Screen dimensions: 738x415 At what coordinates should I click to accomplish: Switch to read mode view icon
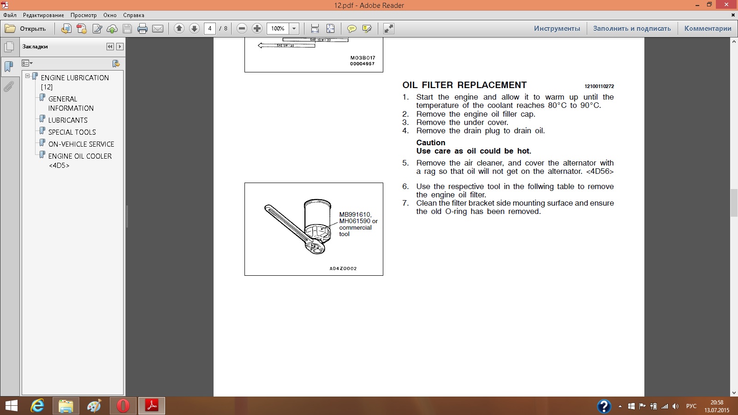click(389, 29)
